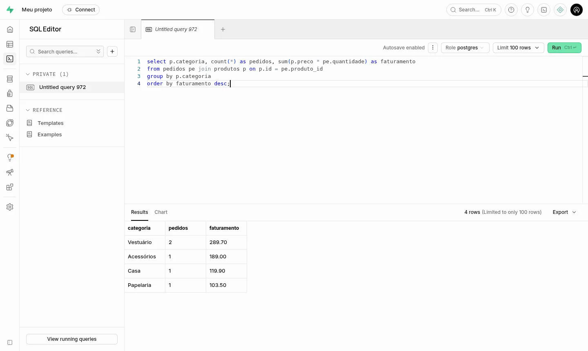The image size is (588, 351).
Task: Click View running queries
Action: (72, 339)
